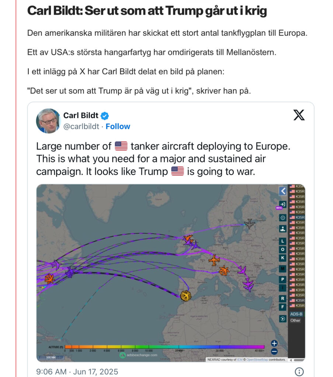
Task: Collapse the aircraft sidebar with chevron arrow
Action: [283, 191]
